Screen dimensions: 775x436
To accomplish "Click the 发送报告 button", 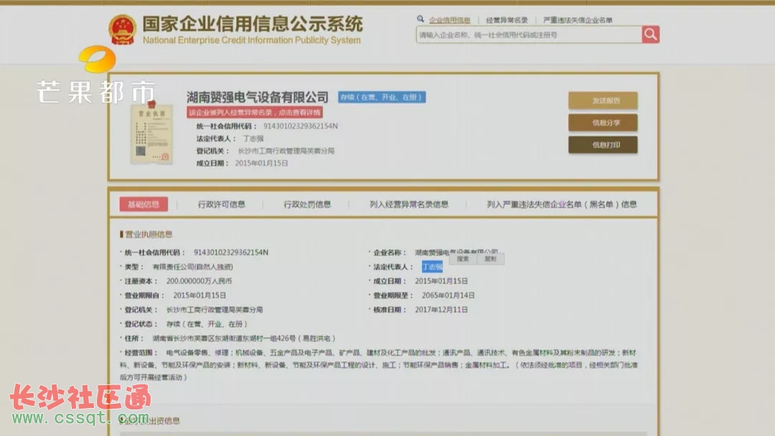I will point(603,100).
